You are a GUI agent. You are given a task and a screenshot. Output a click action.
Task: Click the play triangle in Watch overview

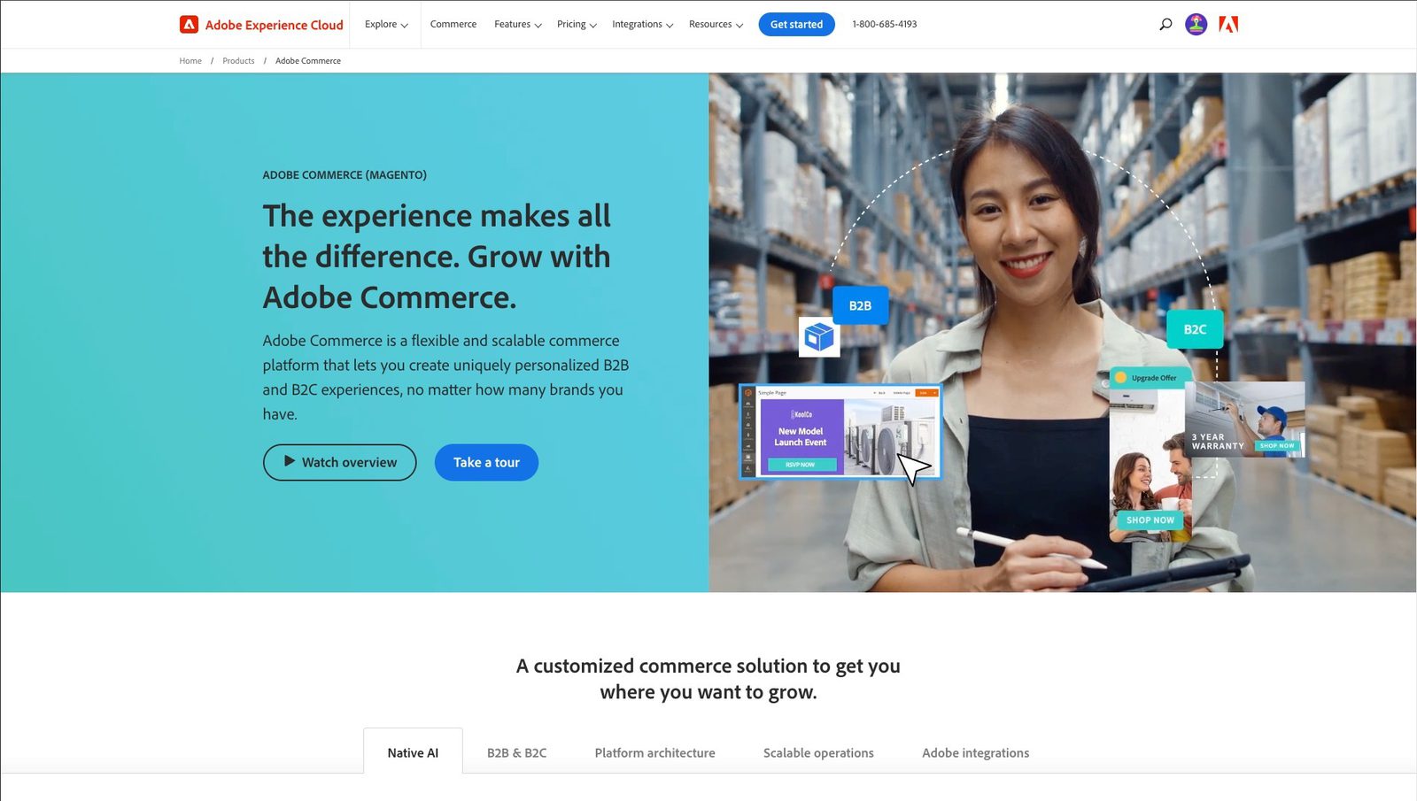pyautogui.click(x=290, y=461)
